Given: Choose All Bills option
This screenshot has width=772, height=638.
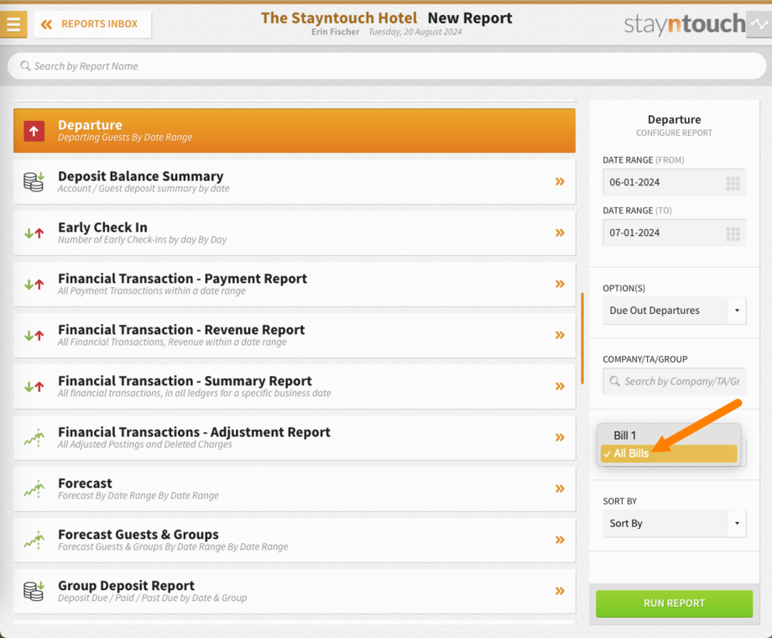Looking at the screenshot, I should [x=669, y=454].
